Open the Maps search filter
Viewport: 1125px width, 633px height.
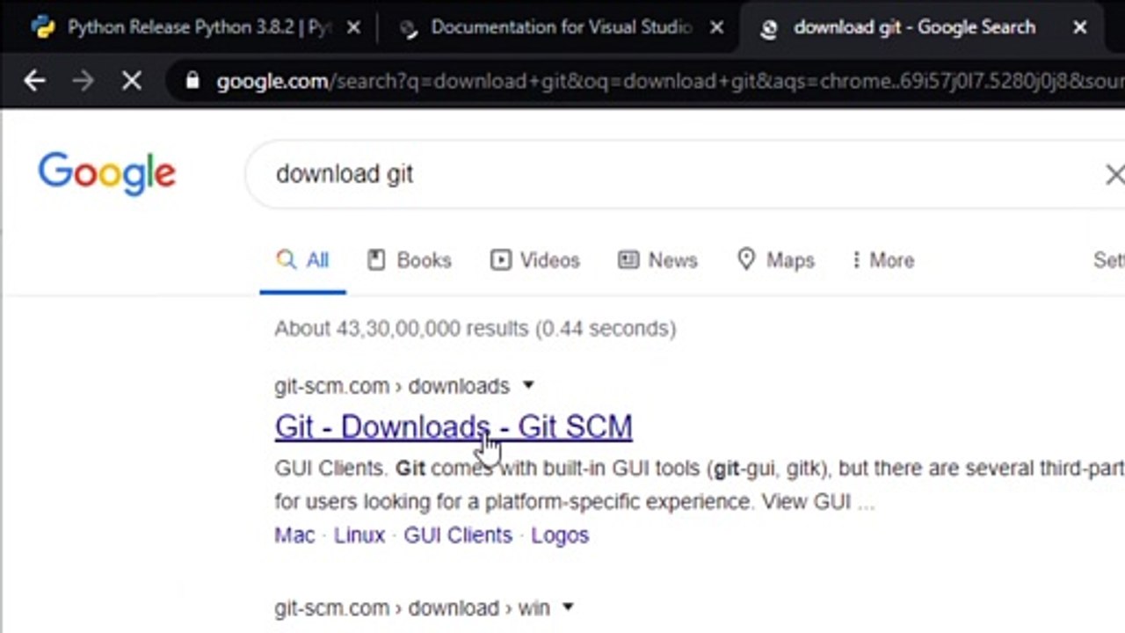coord(776,260)
